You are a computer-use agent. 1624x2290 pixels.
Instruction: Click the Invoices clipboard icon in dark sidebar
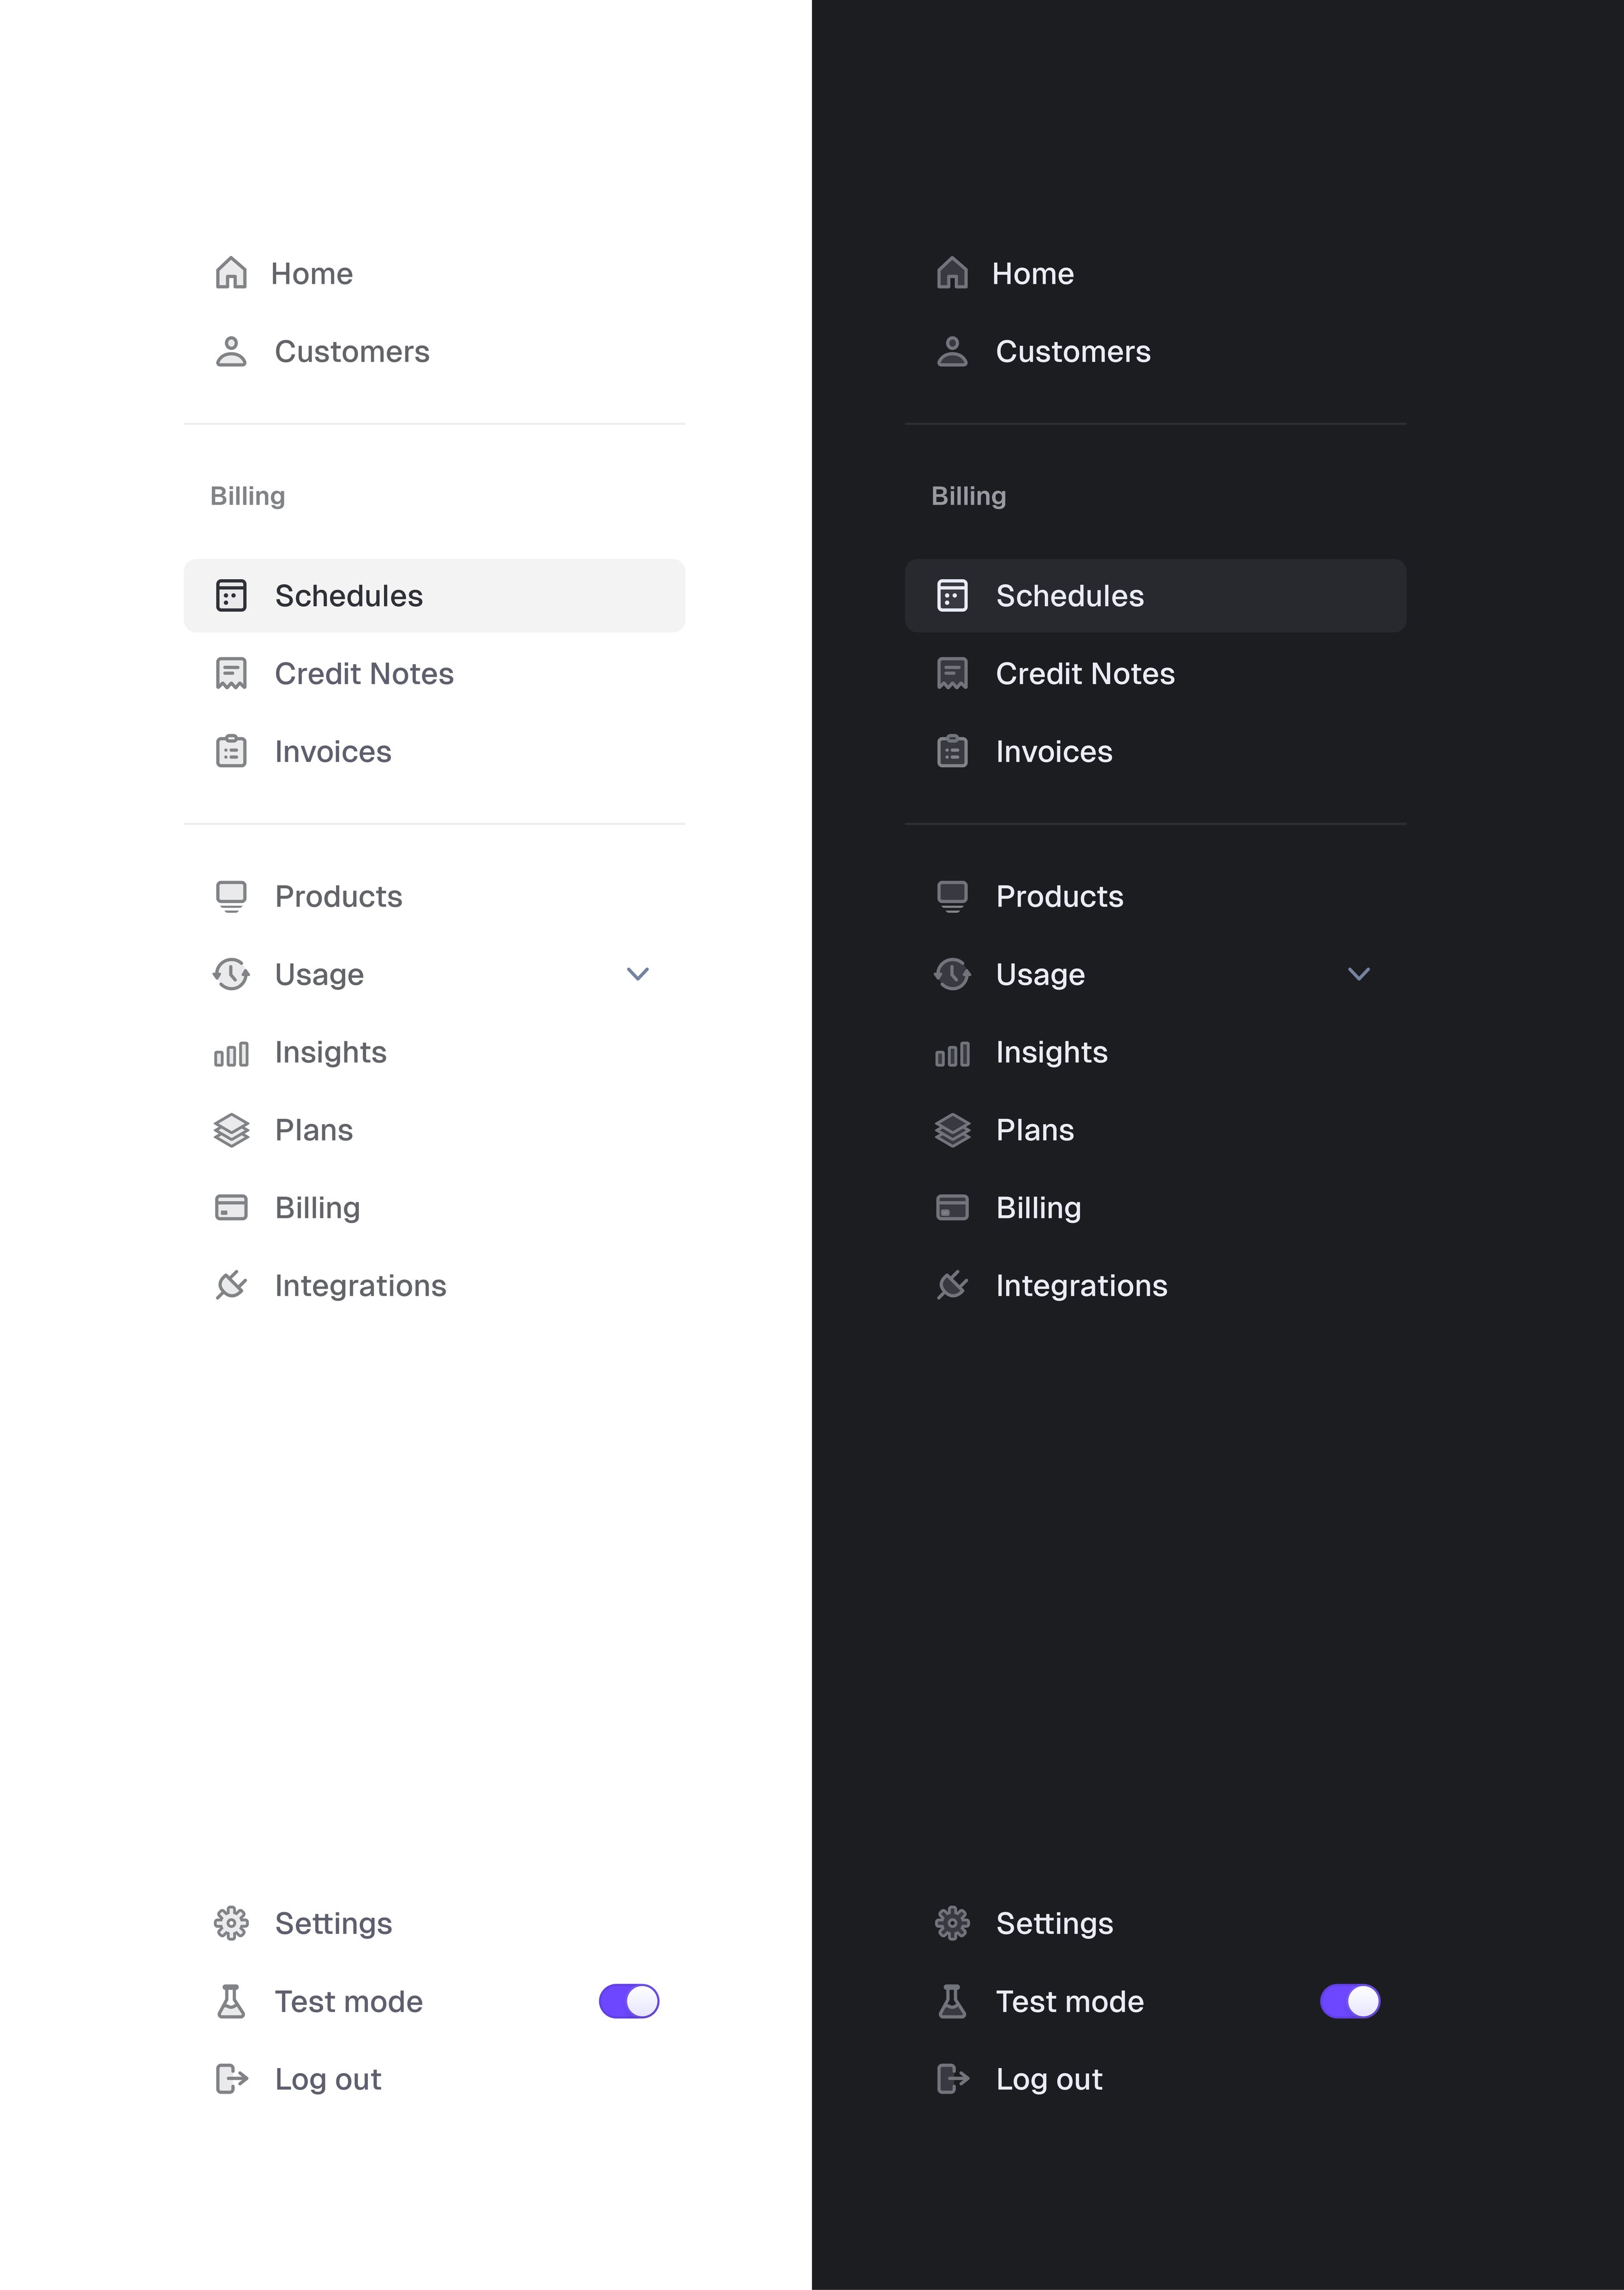tap(952, 751)
